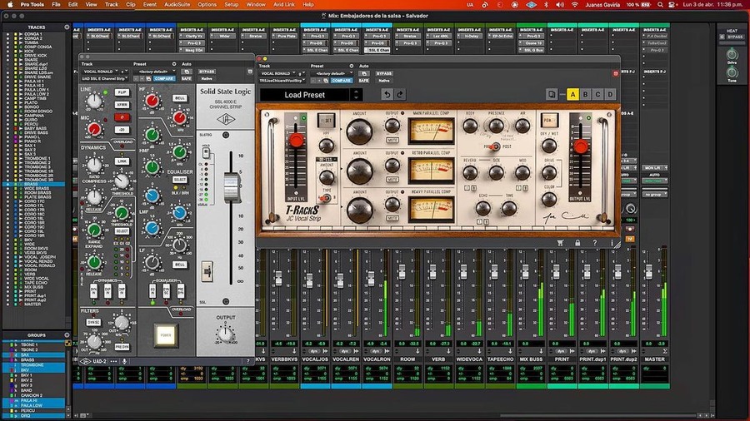Viewport: 750px width, 421px height.
Task: Click BYPASS in the SSL plugin header
Action: (207, 72)
